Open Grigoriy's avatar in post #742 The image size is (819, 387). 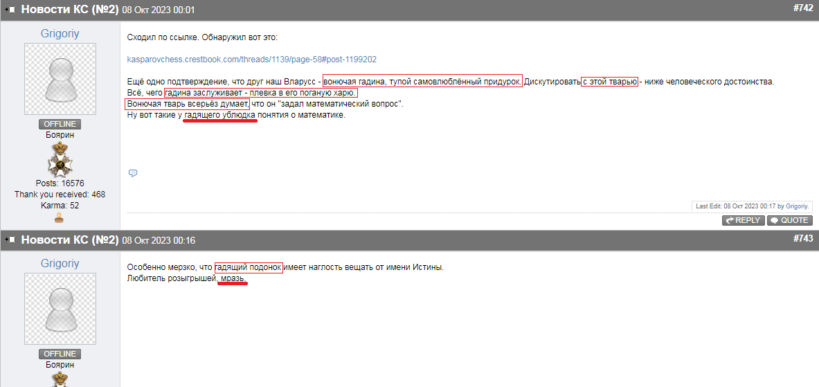(x=60, y=79)
